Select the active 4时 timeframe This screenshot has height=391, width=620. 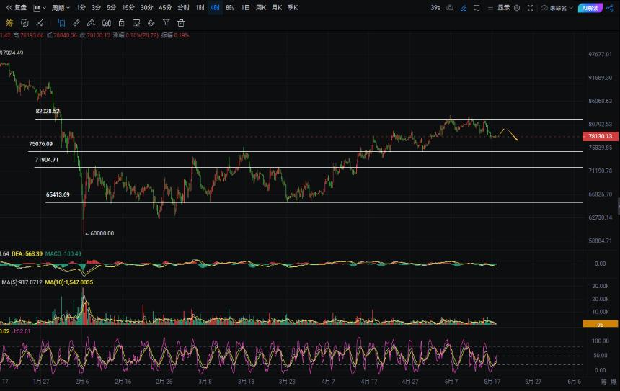(x=215, y=7)
